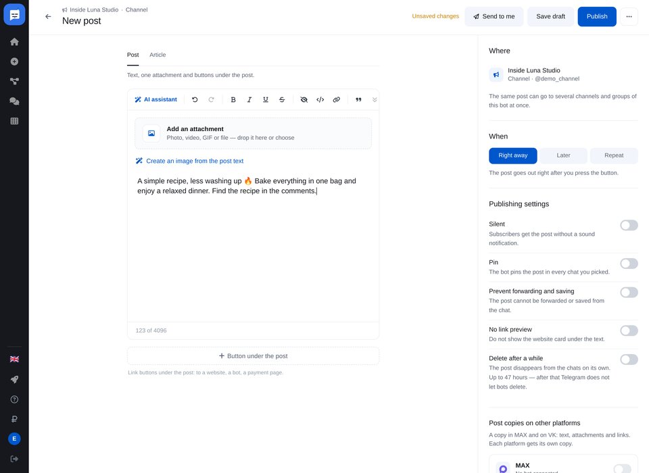Image resolution: width=649 pixels, height=473 pixels.
Task: Open the E user avatar
Action: click(x=14, y=439)
